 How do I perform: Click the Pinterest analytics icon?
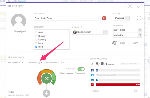92,85
